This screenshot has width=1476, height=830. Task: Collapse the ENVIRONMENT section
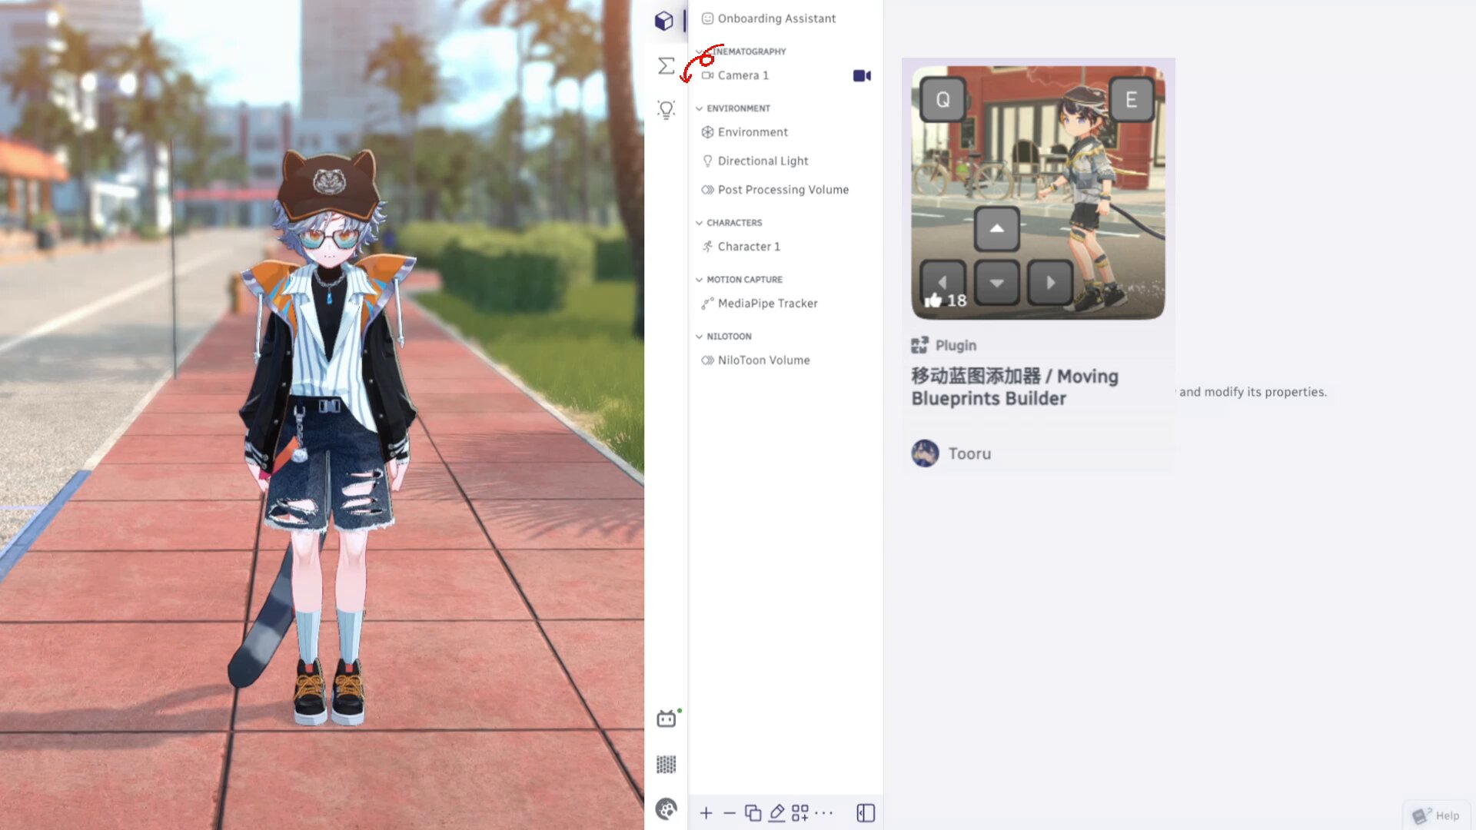699,108
